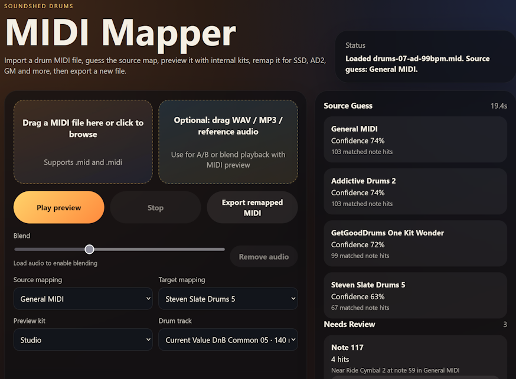Open the Drum track dropdown
The image size is (516, 379).
(x=228, y=339)
